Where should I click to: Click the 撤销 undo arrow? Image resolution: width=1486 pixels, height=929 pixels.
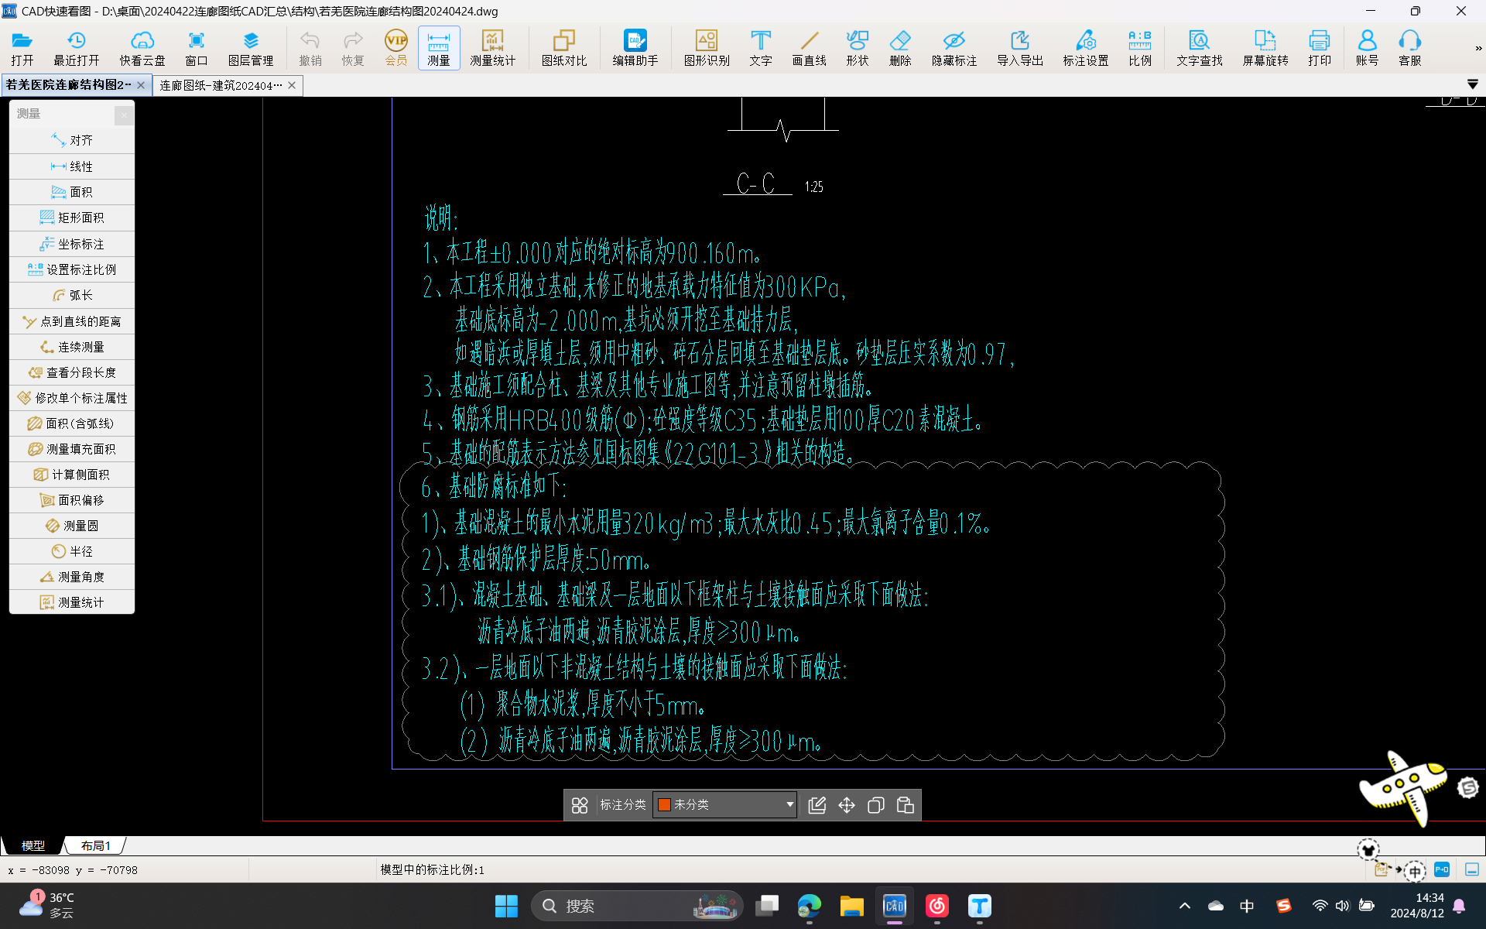point(310,48)
